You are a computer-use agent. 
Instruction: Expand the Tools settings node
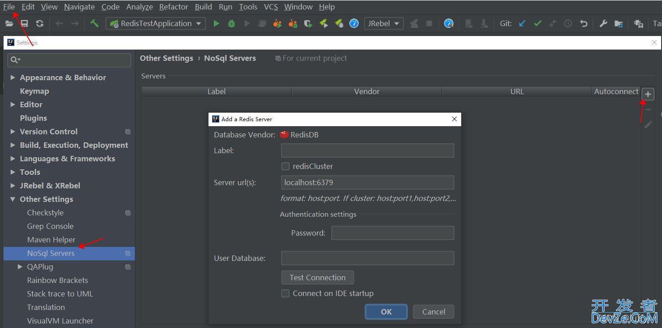pyautogui.click(x=13, y=172)
